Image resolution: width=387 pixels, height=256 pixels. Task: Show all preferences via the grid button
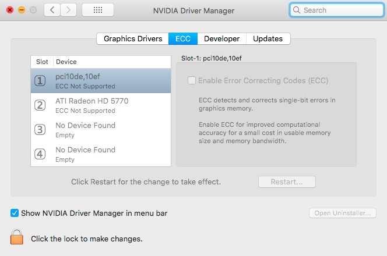[98, 10]
